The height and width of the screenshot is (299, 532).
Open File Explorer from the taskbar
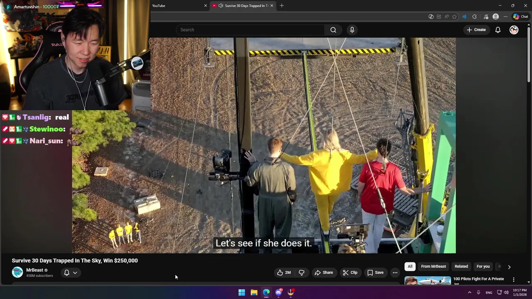(x=254, y=292)
